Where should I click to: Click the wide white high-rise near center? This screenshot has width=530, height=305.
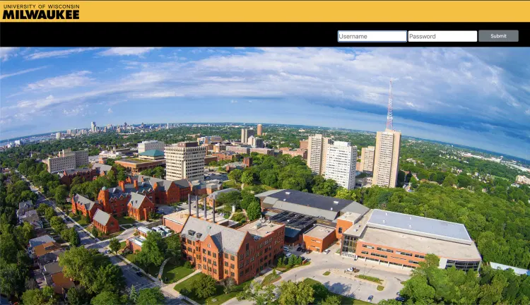(x=342, y=165)
